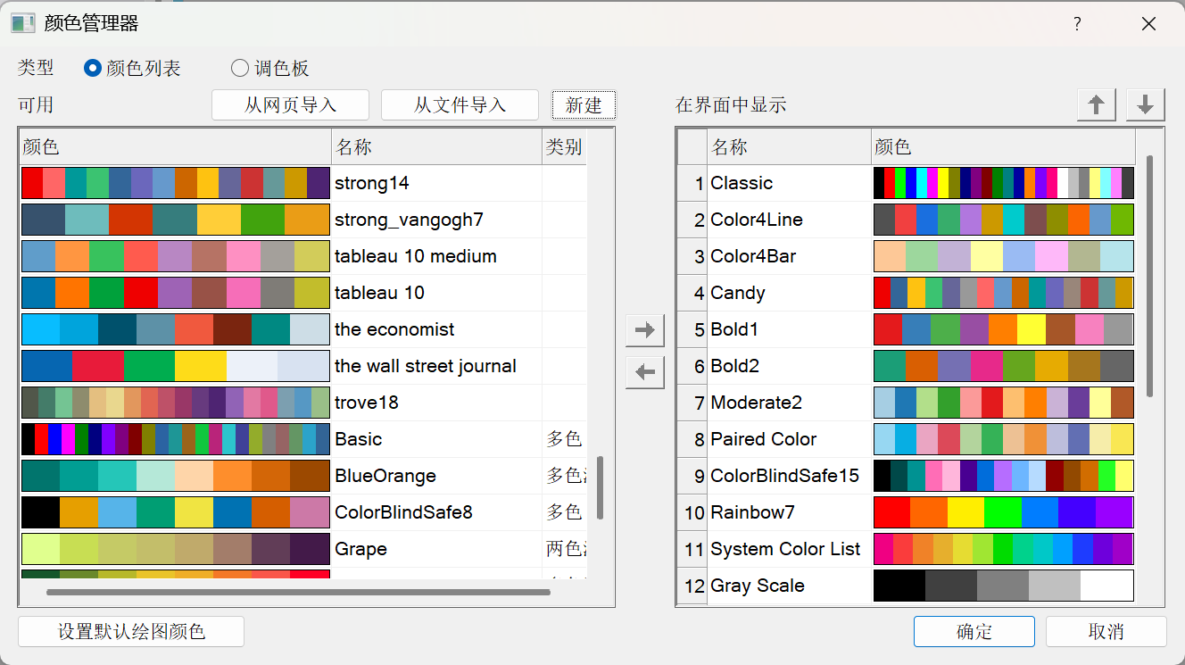Click the 新建 button
This screenshot has height=665, width=1185.
584,105
